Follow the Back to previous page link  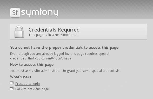point(32,89)
